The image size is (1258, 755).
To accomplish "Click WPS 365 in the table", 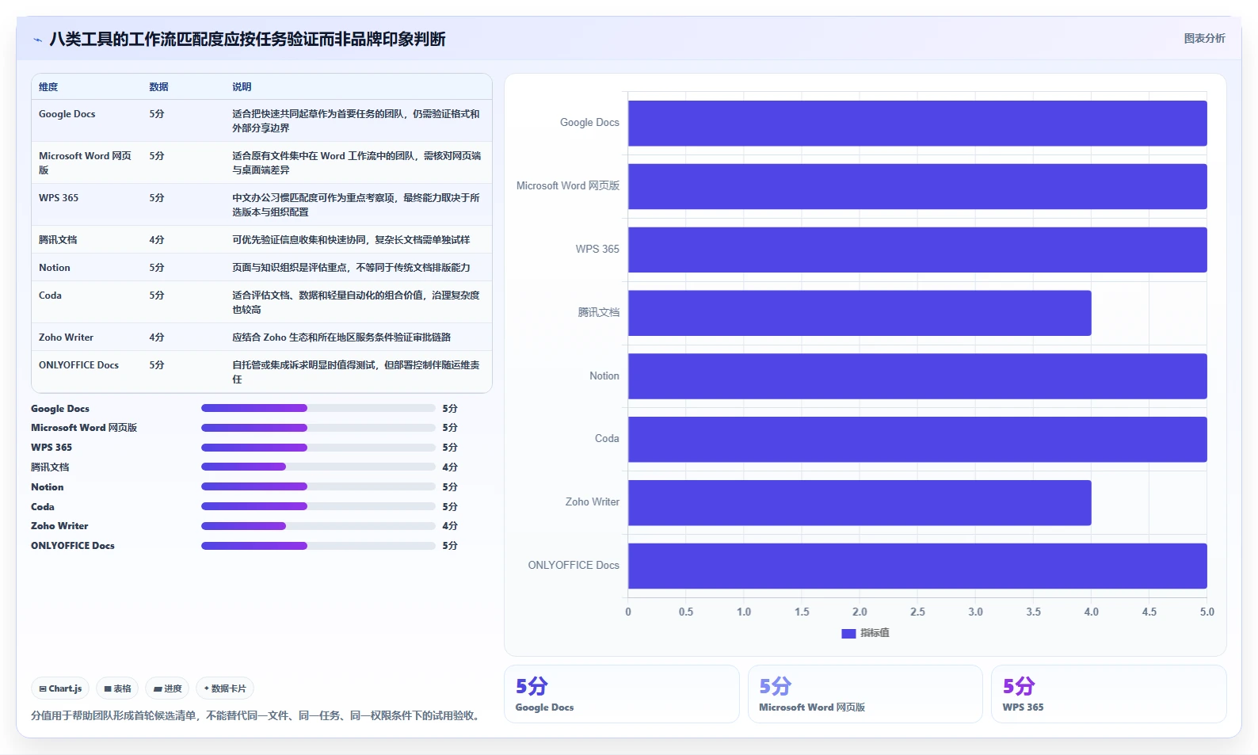I will coord(59,198).
